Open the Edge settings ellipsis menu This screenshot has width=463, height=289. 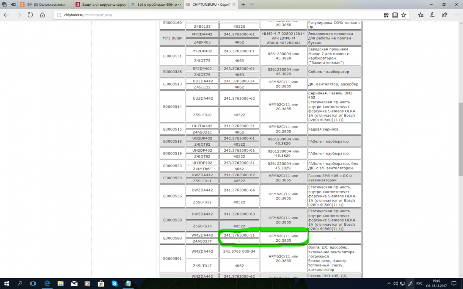tap(456, 15)
